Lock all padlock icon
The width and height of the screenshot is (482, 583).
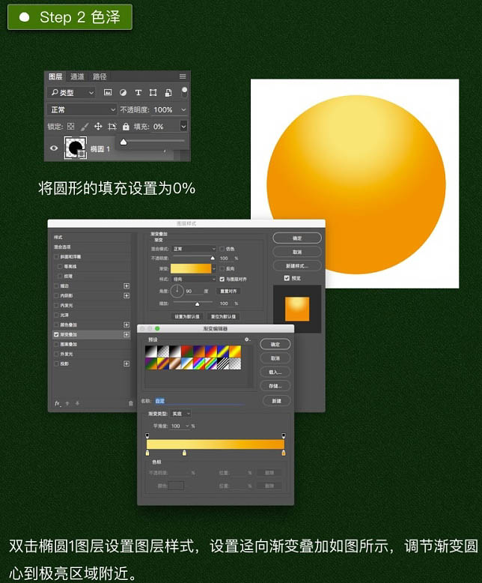tap(126, 127)
